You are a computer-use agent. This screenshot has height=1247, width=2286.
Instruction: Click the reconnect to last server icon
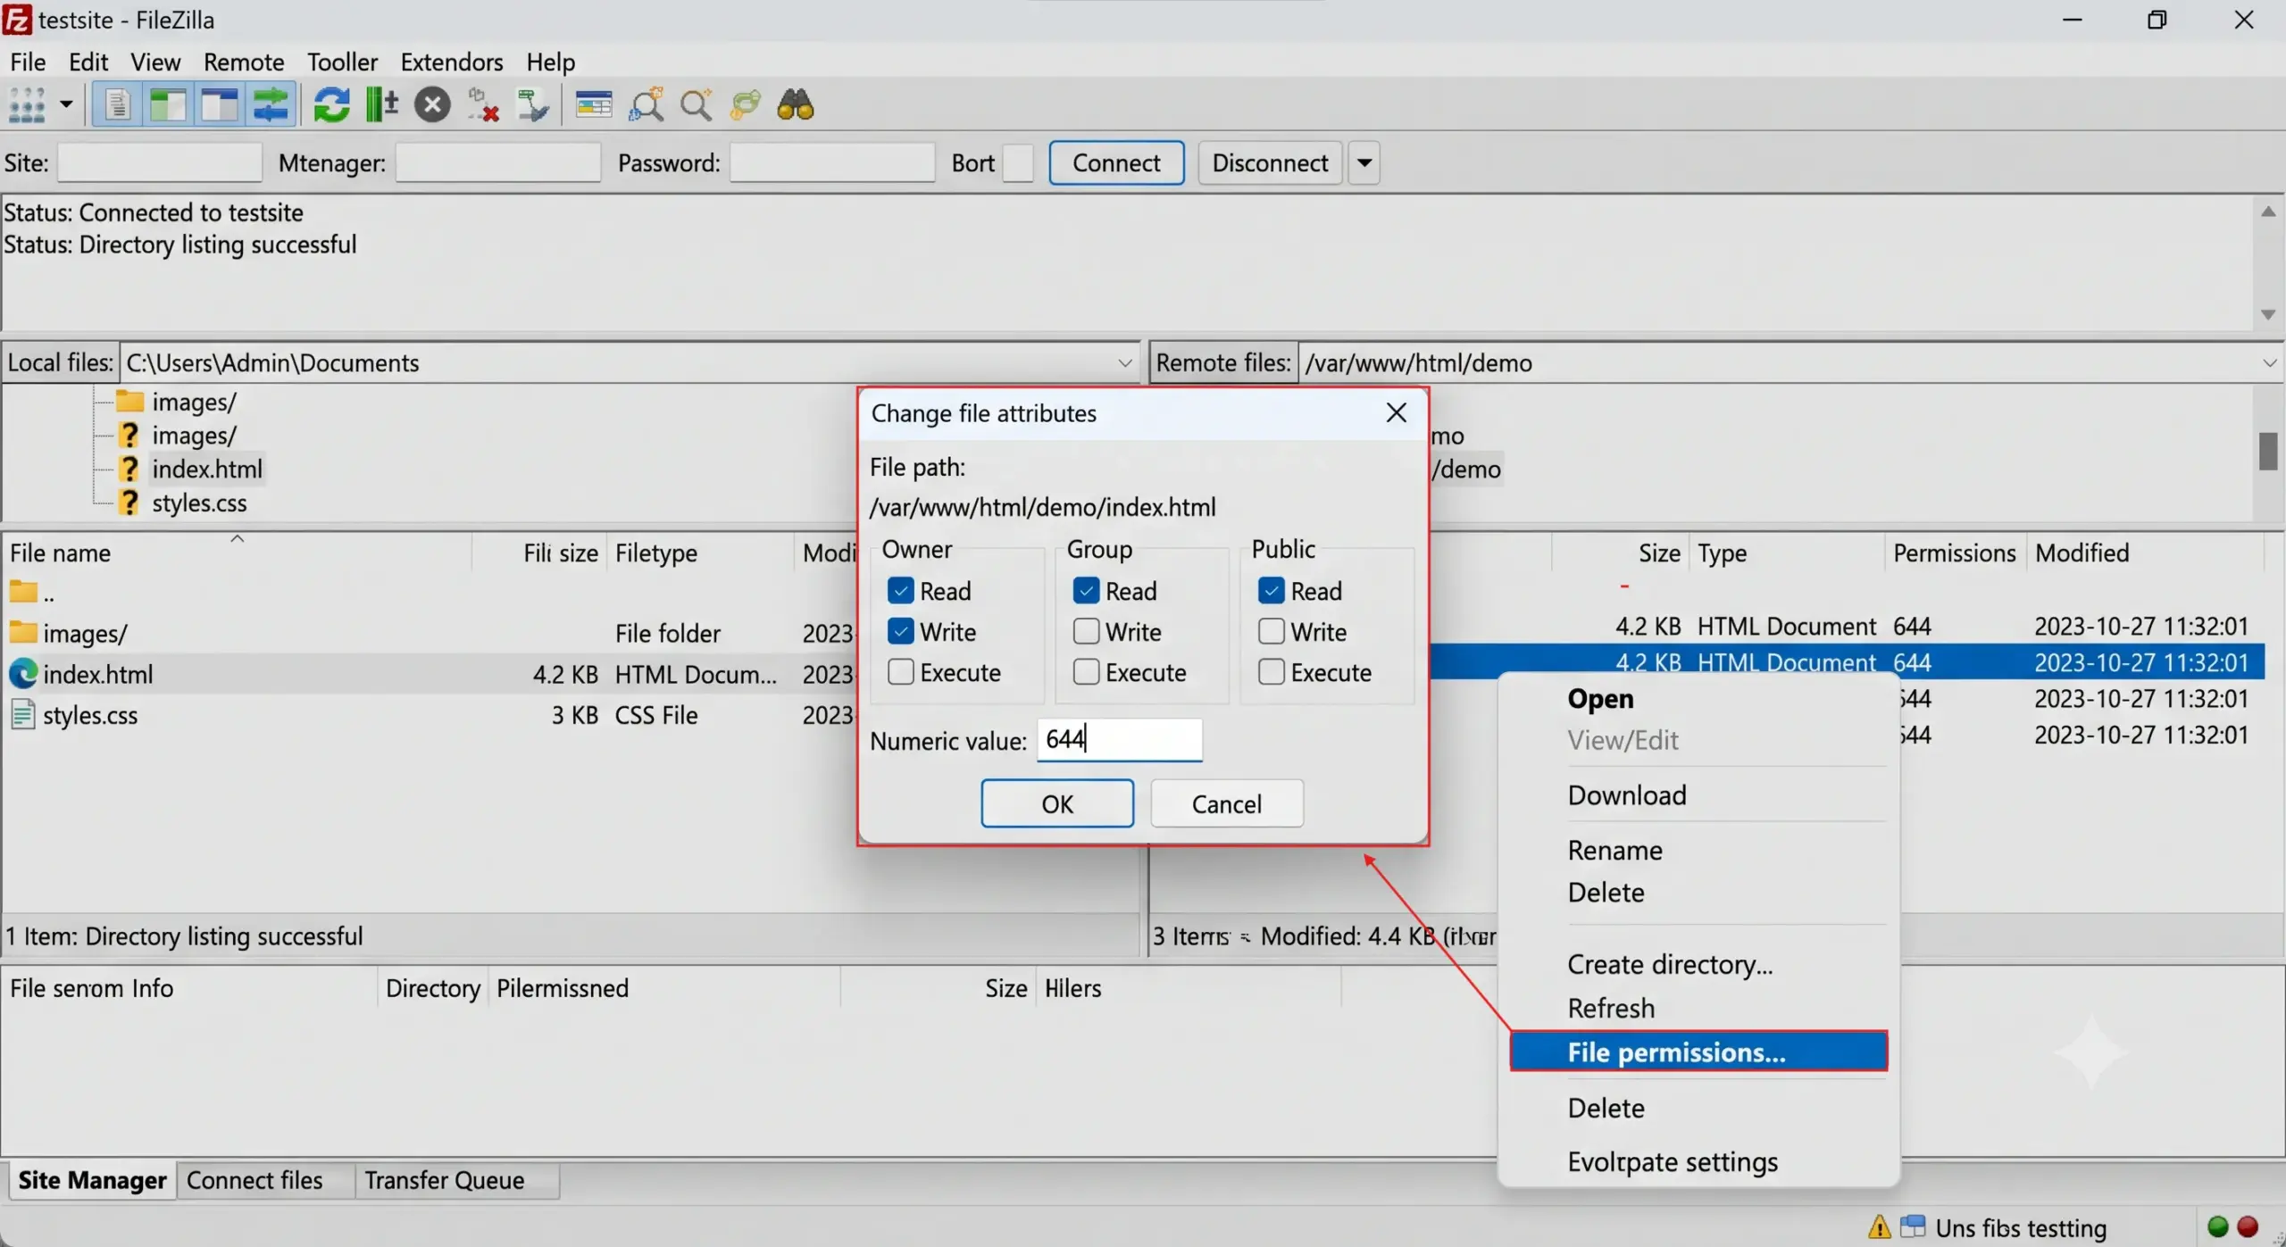pyautogui.click(x=533, y=104)
